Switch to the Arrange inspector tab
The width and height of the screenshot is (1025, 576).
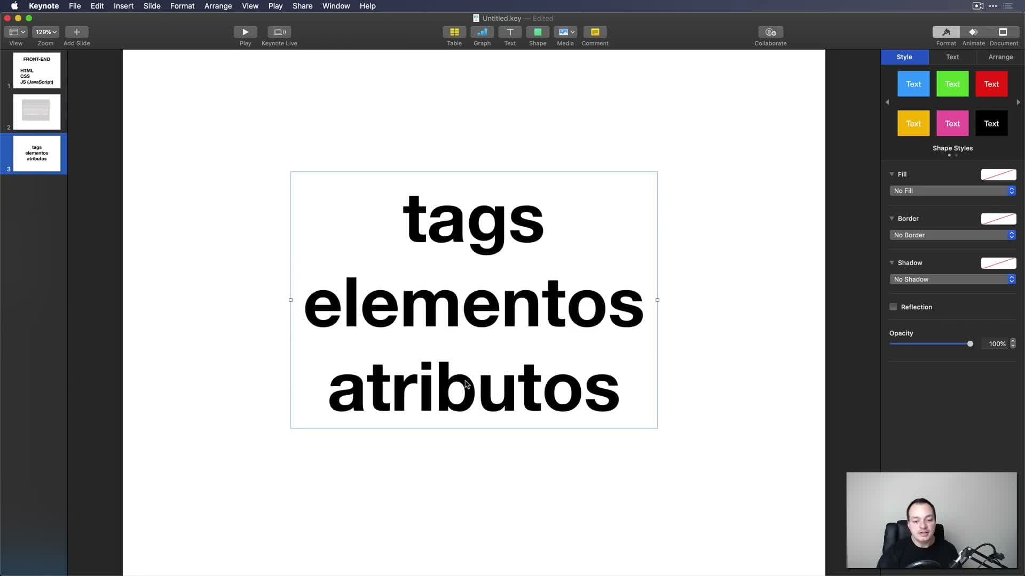point(1000,57)
